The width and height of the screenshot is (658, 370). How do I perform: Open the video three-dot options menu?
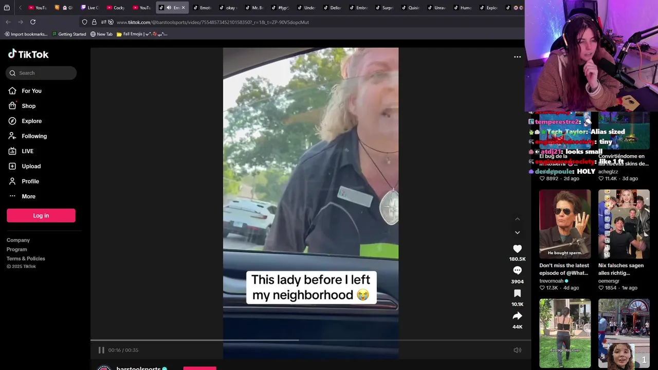tap(517, 57)
